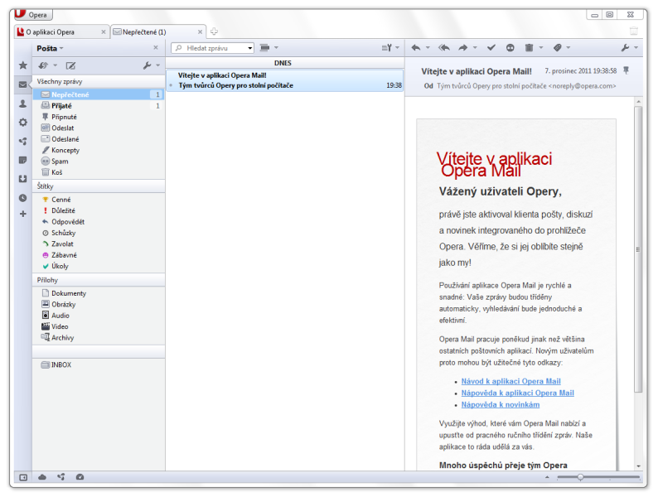Collapse the Přílohy section header
Image resolution: width=658 pixels, height=497 pixels.
[99, 280]
